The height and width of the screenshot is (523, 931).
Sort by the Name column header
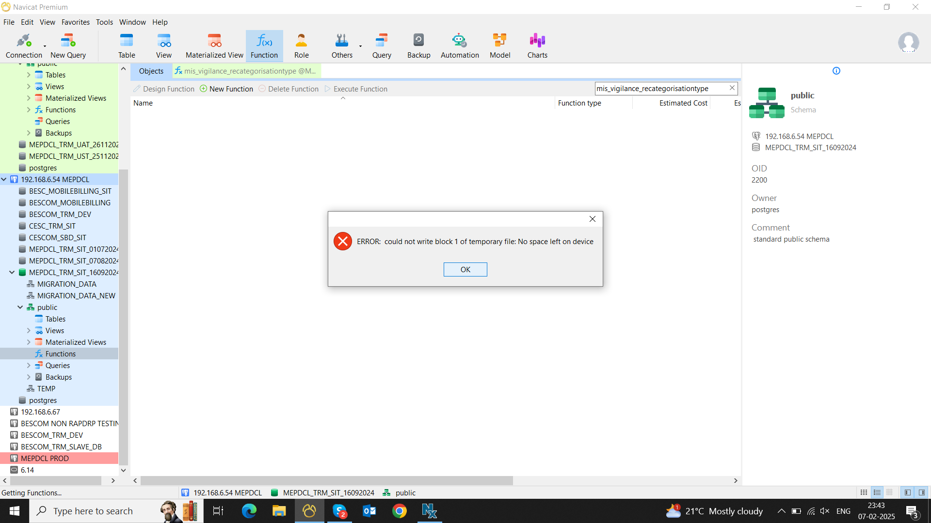coord(342,103)
